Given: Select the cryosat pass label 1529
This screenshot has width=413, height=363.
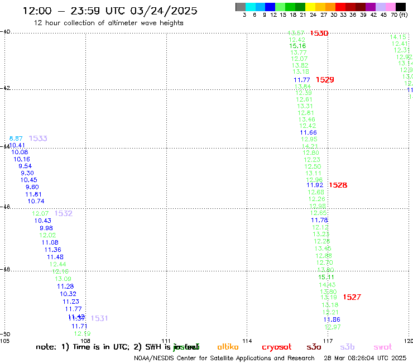Looking at the screenshot, I should click(x=325, y=80).
